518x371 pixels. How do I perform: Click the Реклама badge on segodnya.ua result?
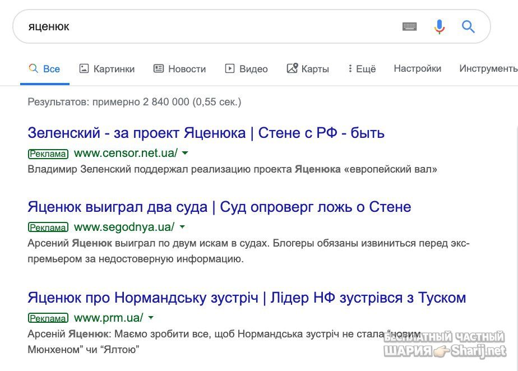click(48, 228)
